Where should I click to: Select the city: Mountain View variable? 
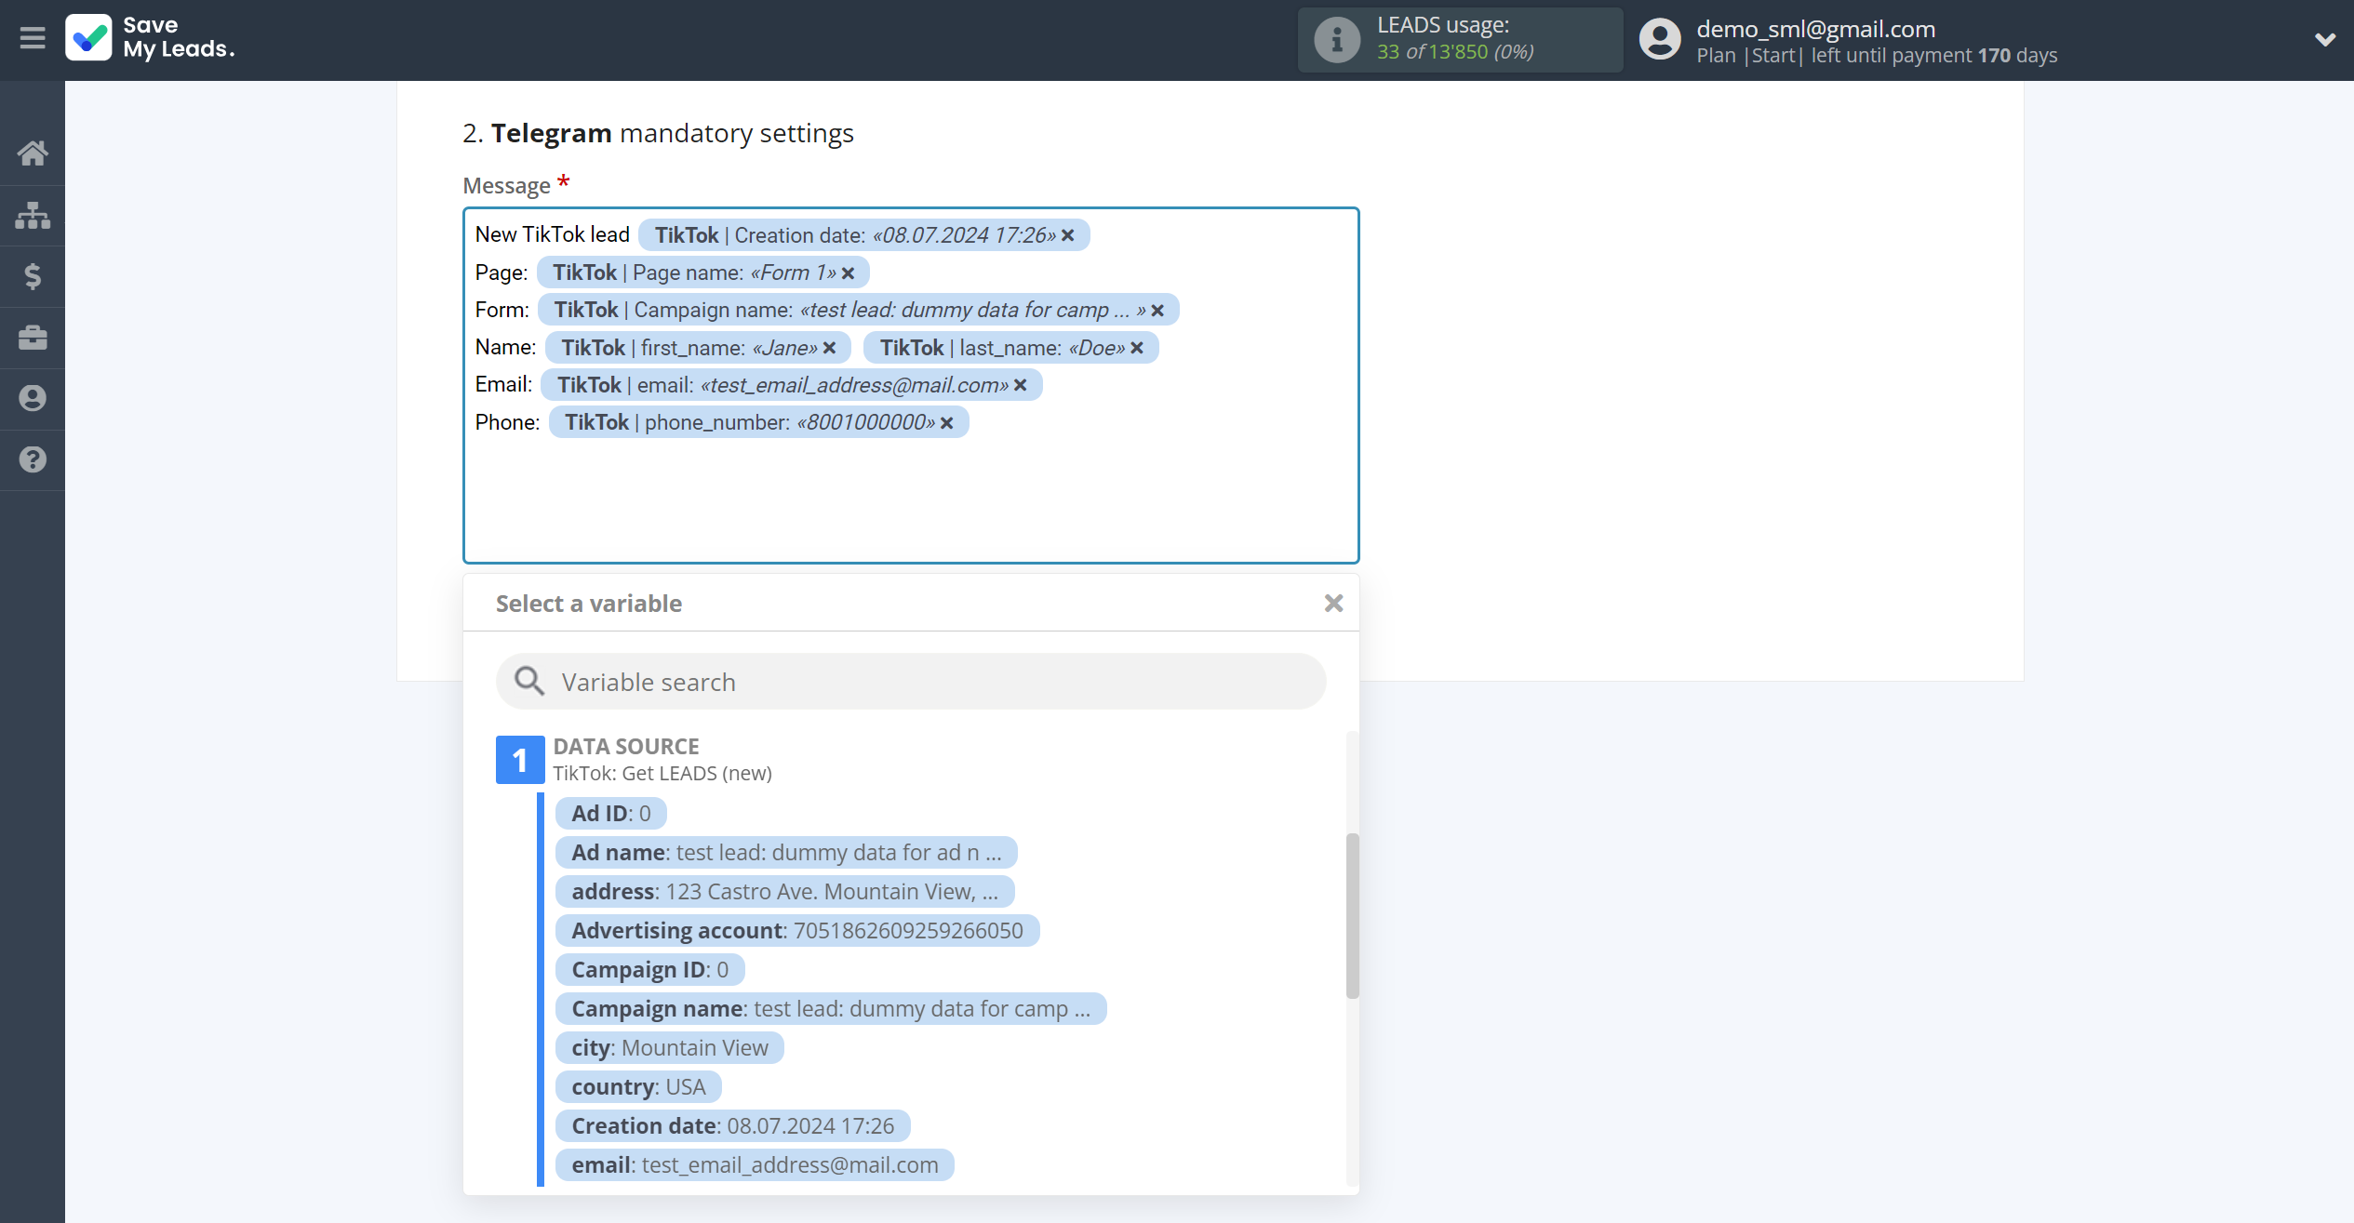669,1047
